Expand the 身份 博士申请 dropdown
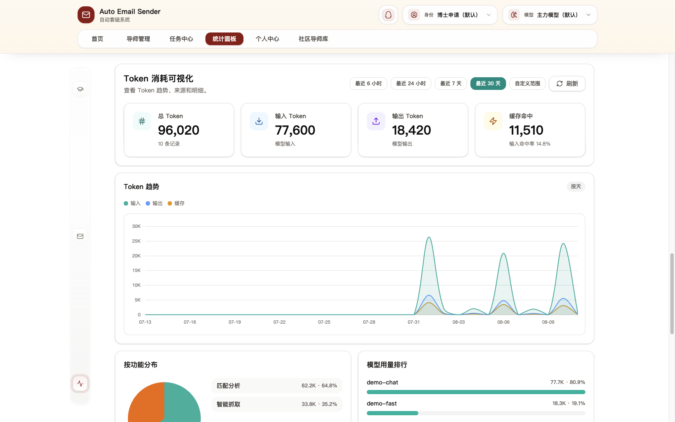 450,15
